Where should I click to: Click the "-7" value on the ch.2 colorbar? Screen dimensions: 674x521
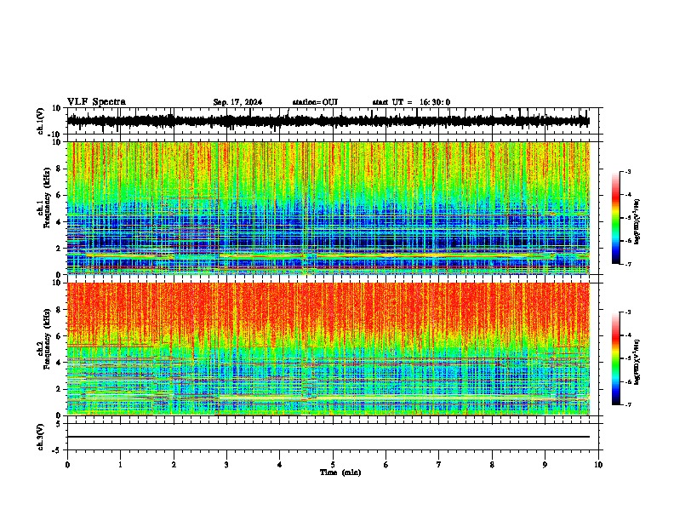pyautogui.click(x=628, y=404)
